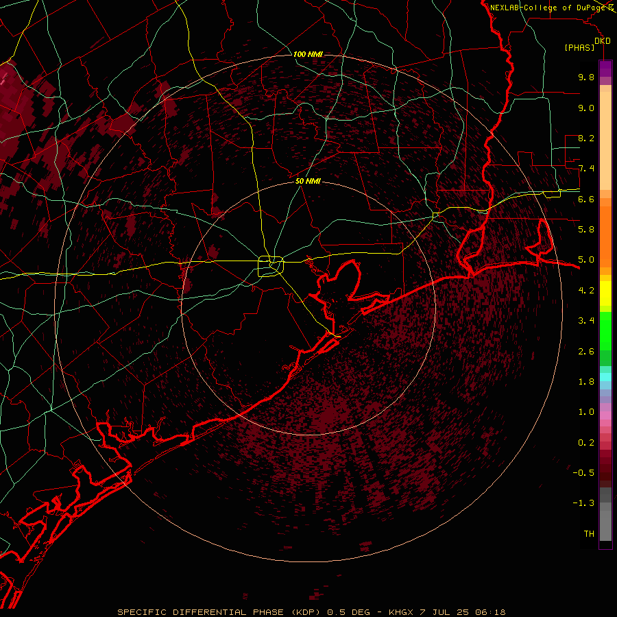617x617 pixels.
Task: Select the 4.2 legend value
Action: click(586, 291)
